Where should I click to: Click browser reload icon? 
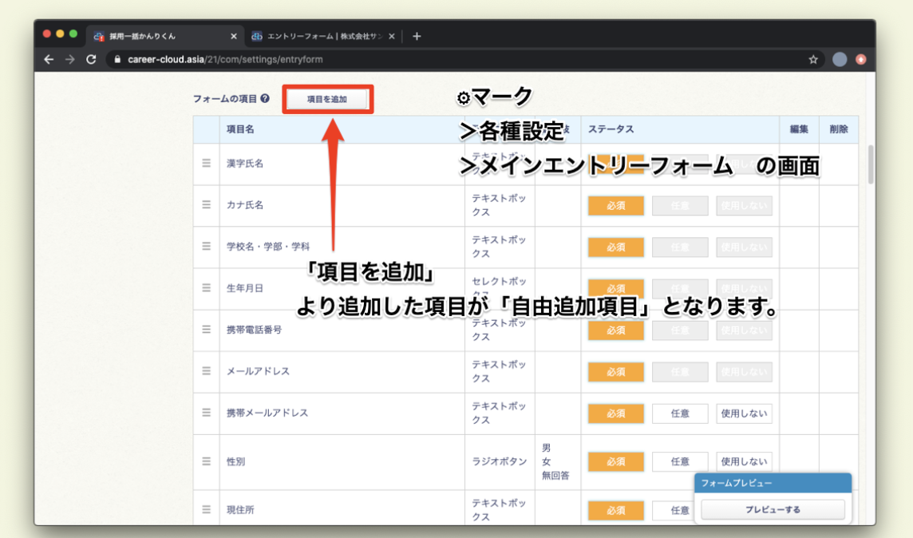[x=91, y=59]
